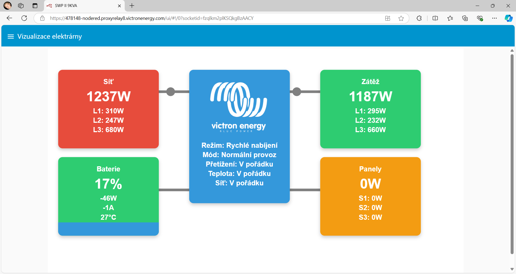Open the favorites list
516x274 pixels.
click(450, 18)
